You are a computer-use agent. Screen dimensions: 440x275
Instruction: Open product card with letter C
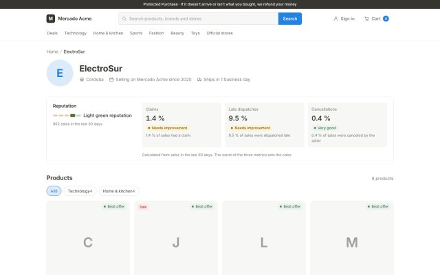(x=88, y=238)
